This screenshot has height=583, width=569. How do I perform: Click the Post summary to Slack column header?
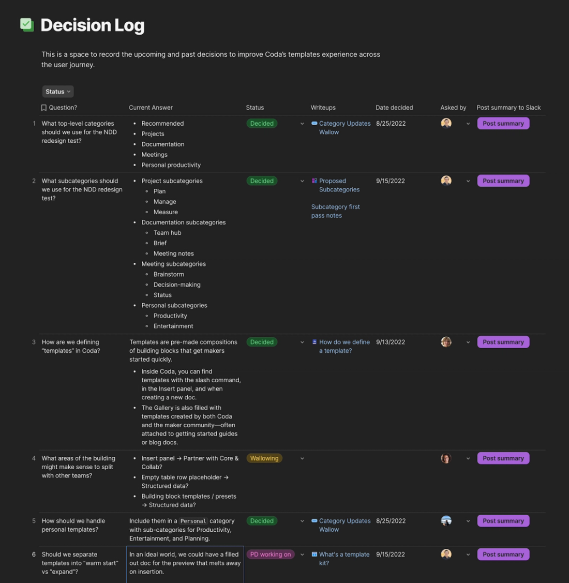[508, 108]
